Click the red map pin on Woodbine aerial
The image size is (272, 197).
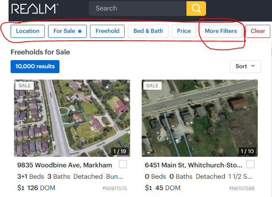click(x=76, y=115)
